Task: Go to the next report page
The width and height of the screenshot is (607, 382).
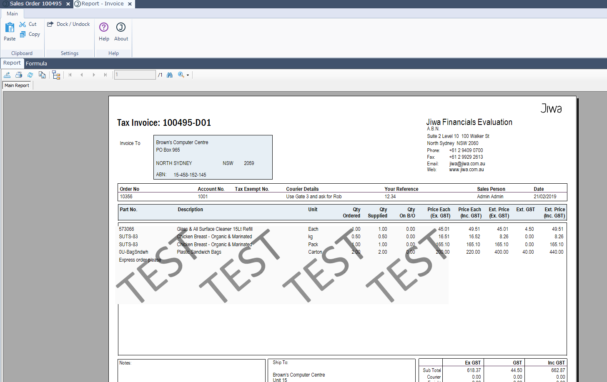Action: [94, 75]
